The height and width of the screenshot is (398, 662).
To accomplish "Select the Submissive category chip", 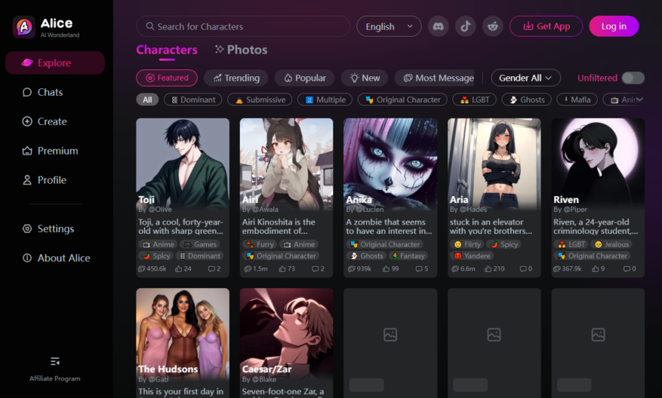I will tap(260, 99).
